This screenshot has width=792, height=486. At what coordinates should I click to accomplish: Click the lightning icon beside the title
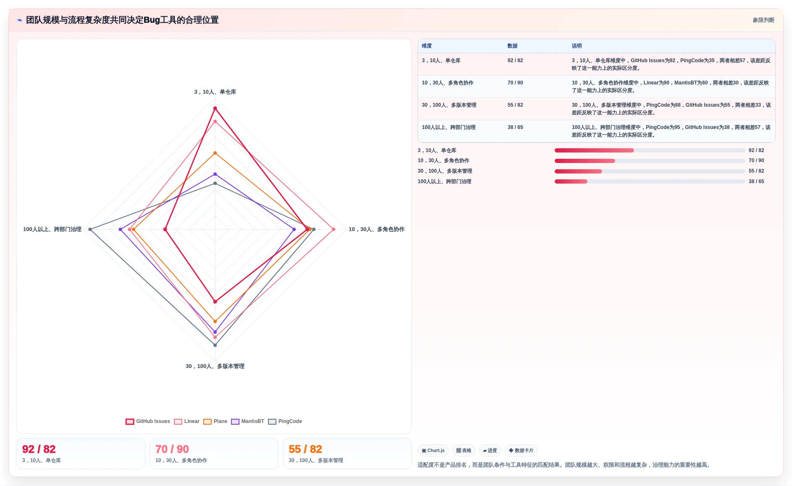point(20,20)
